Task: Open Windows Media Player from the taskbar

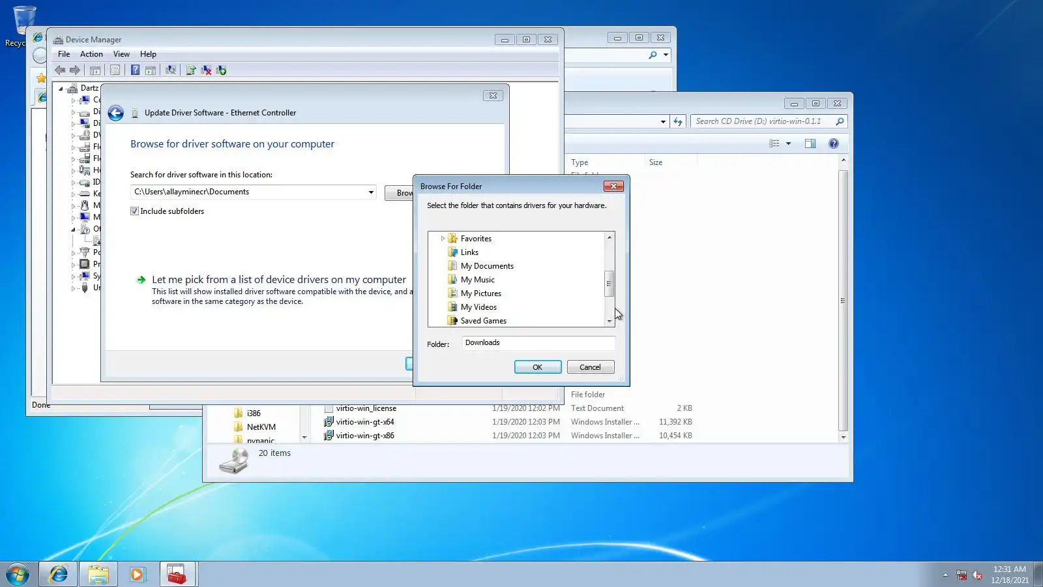Action: point(137,574)
